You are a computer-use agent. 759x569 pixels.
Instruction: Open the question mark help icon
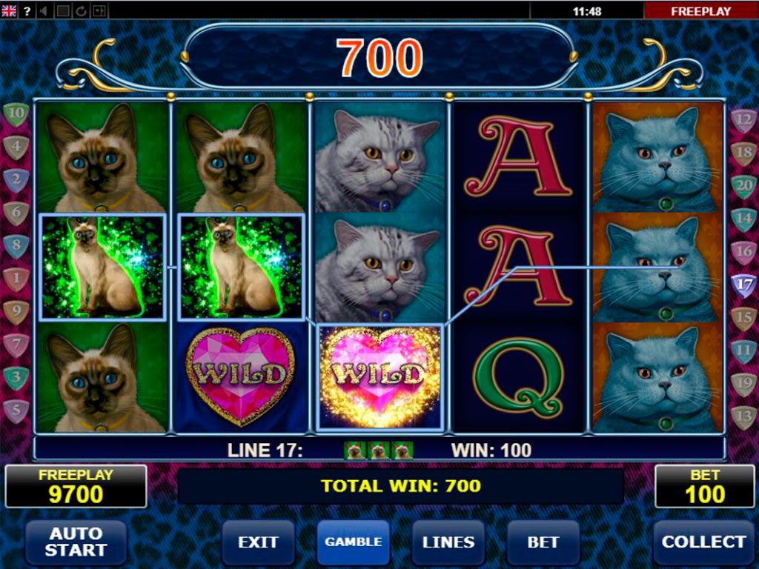[x=27, y=10]
